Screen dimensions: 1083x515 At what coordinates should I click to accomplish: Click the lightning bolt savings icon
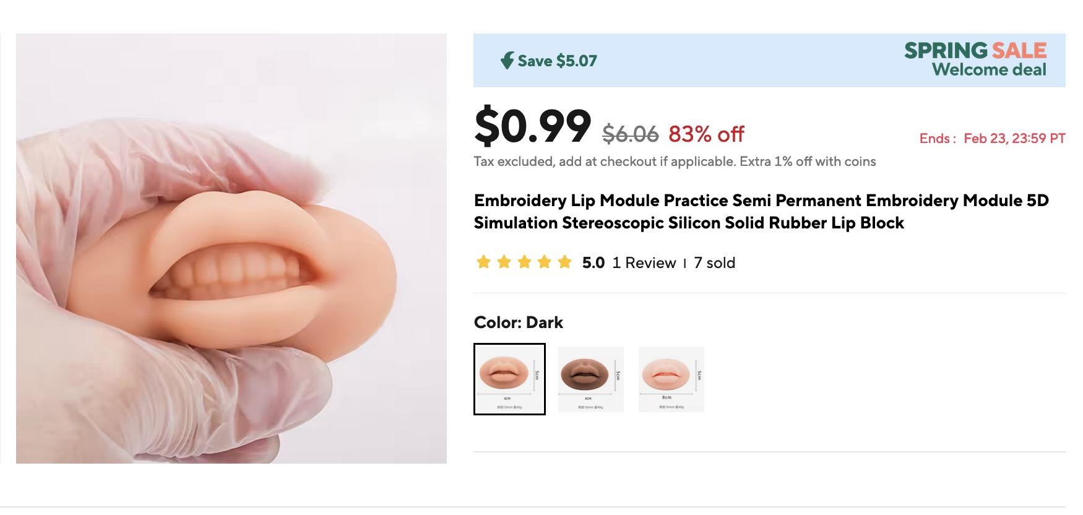[507, 61]
